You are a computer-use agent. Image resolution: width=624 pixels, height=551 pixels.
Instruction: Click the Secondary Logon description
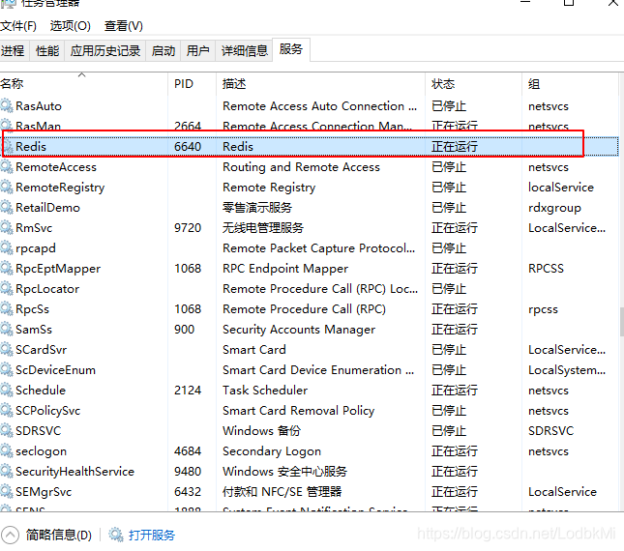(x=272, y=451)
